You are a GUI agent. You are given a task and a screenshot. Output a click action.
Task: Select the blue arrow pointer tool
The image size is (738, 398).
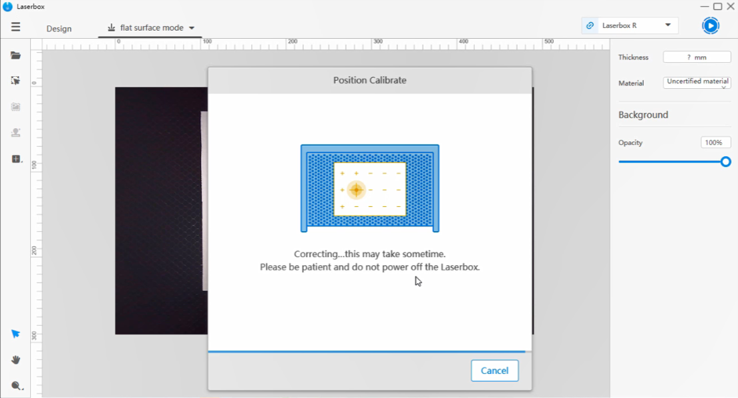pos(15,333)
